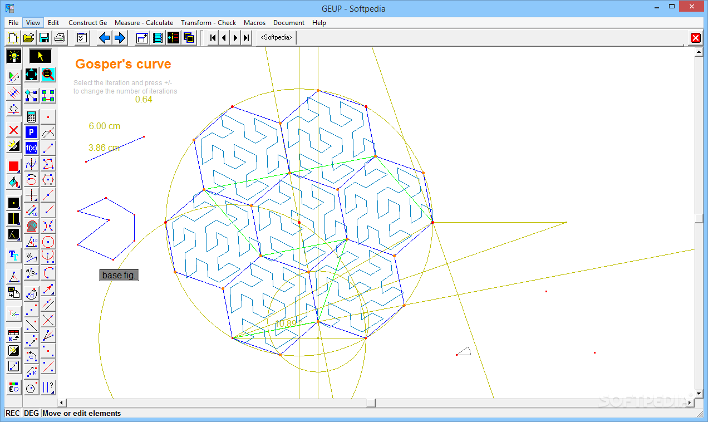This screenshot has height=422, width=708.
Task: Open the Macros menu
Action: click(x=254, y=23)
